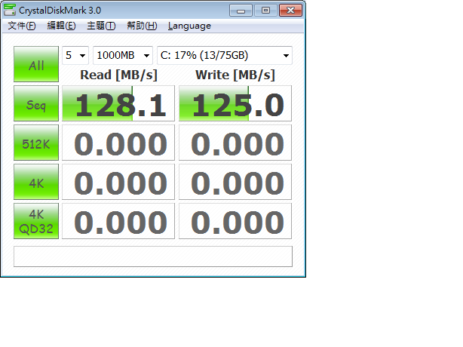Viewport: 463px width, 347px height.
Task: Click the 4K write value 0.000
Action: (235, 182)
